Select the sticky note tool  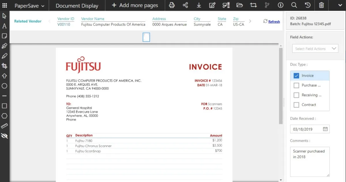(x=4, y=36)
